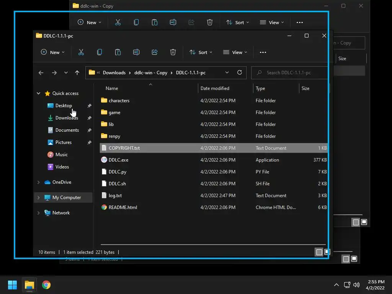Click the Search DDLC-1.1.1-pc field
Image resolution: width=392 pixels, height=294 pixels.
click(289, 73)
